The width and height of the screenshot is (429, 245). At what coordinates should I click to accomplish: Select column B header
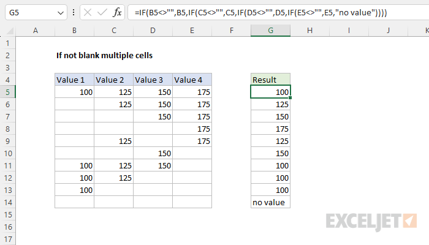click(x=74, y=30)
